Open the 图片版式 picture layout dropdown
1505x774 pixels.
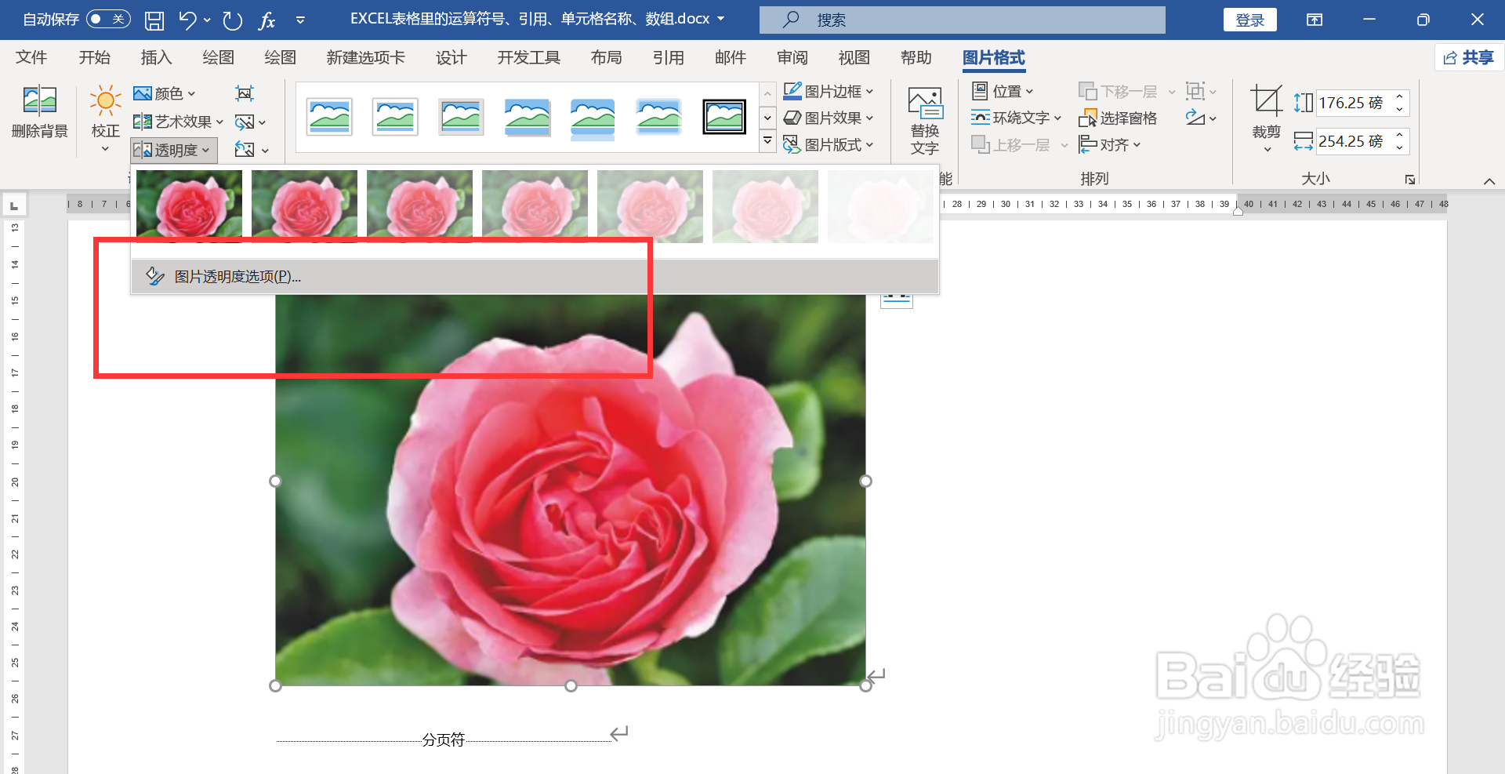[x=829, y=144]
